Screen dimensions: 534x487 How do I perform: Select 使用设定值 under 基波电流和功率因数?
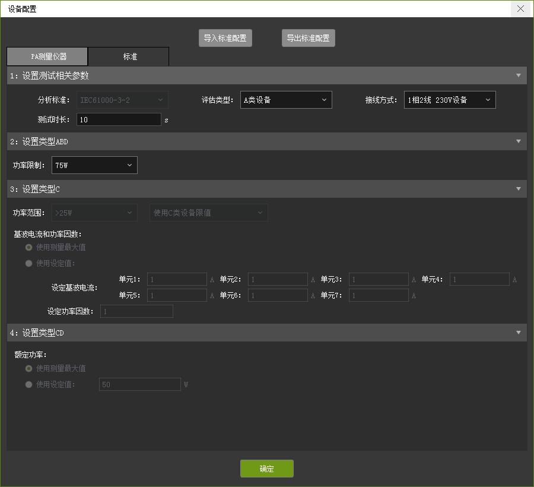pyautogui.click(x=28, y=263)
